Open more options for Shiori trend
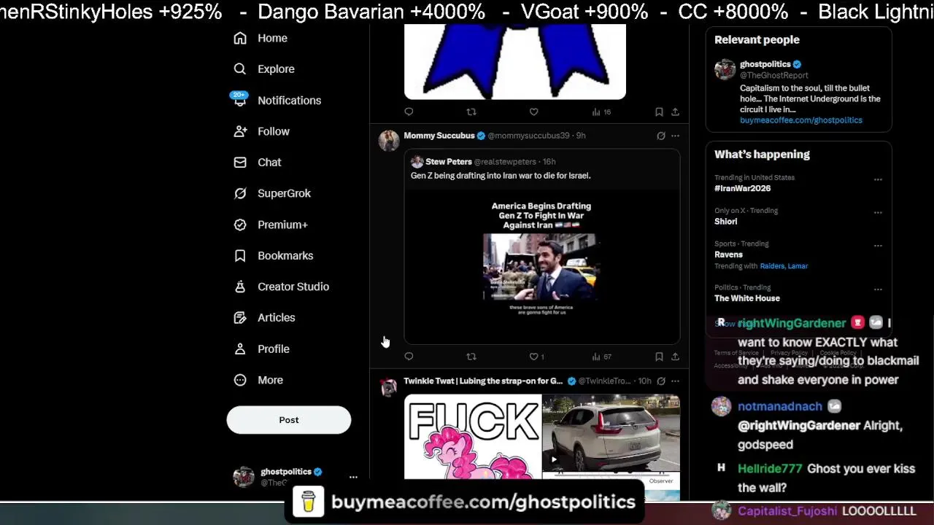The height and width of the screenshot is (525, 934). tap(878, 213)
